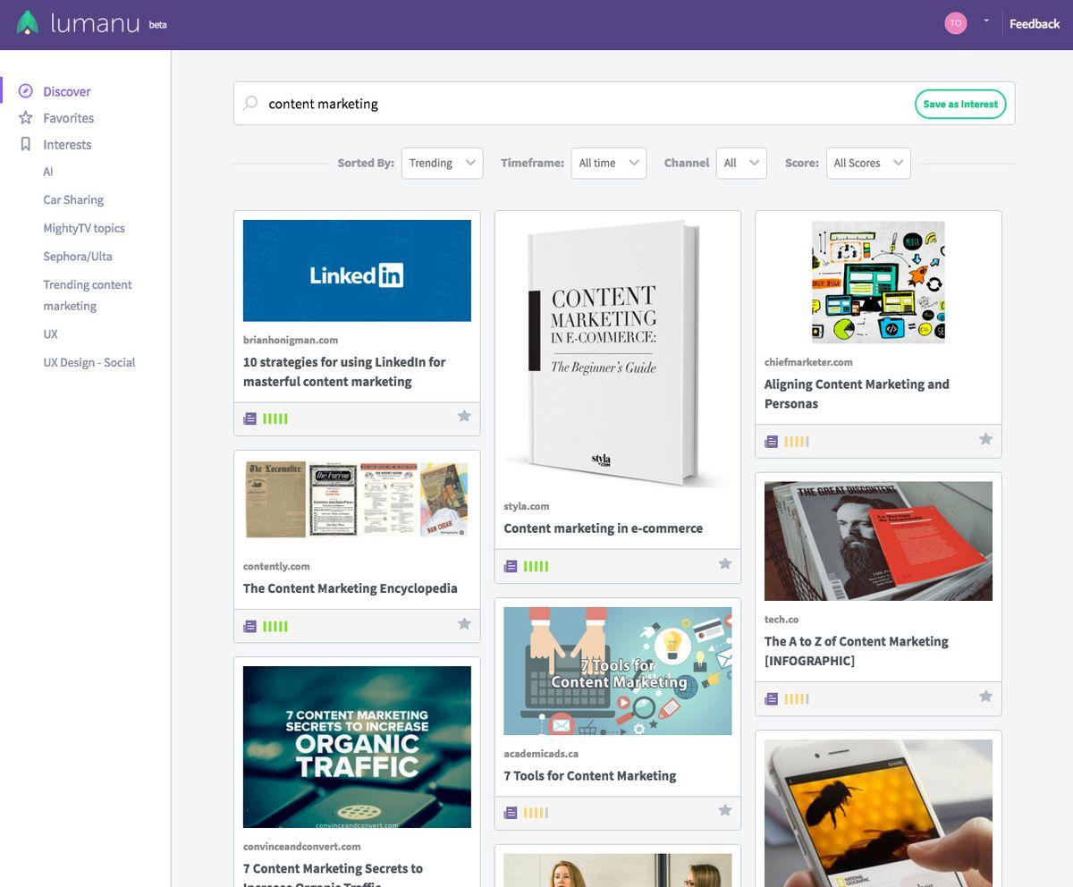Open the tech.co magazine thumbnail
The height and width of the screenshot is (887, 1073).
(878, 541)
